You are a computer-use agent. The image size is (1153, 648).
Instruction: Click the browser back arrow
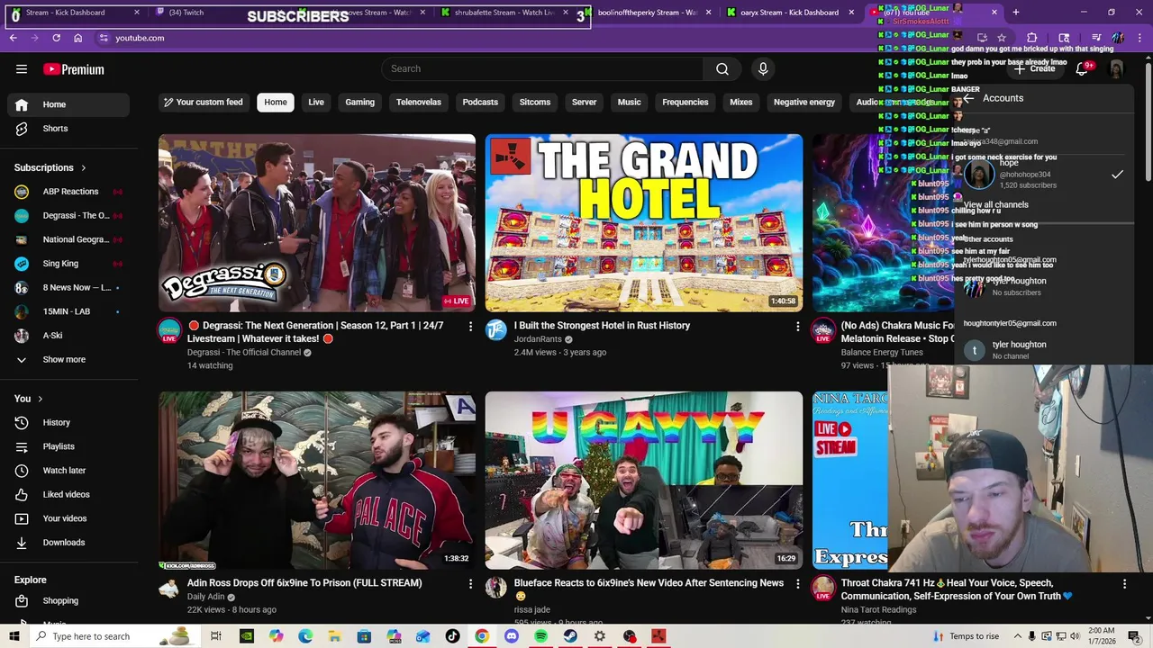[14, 38]
